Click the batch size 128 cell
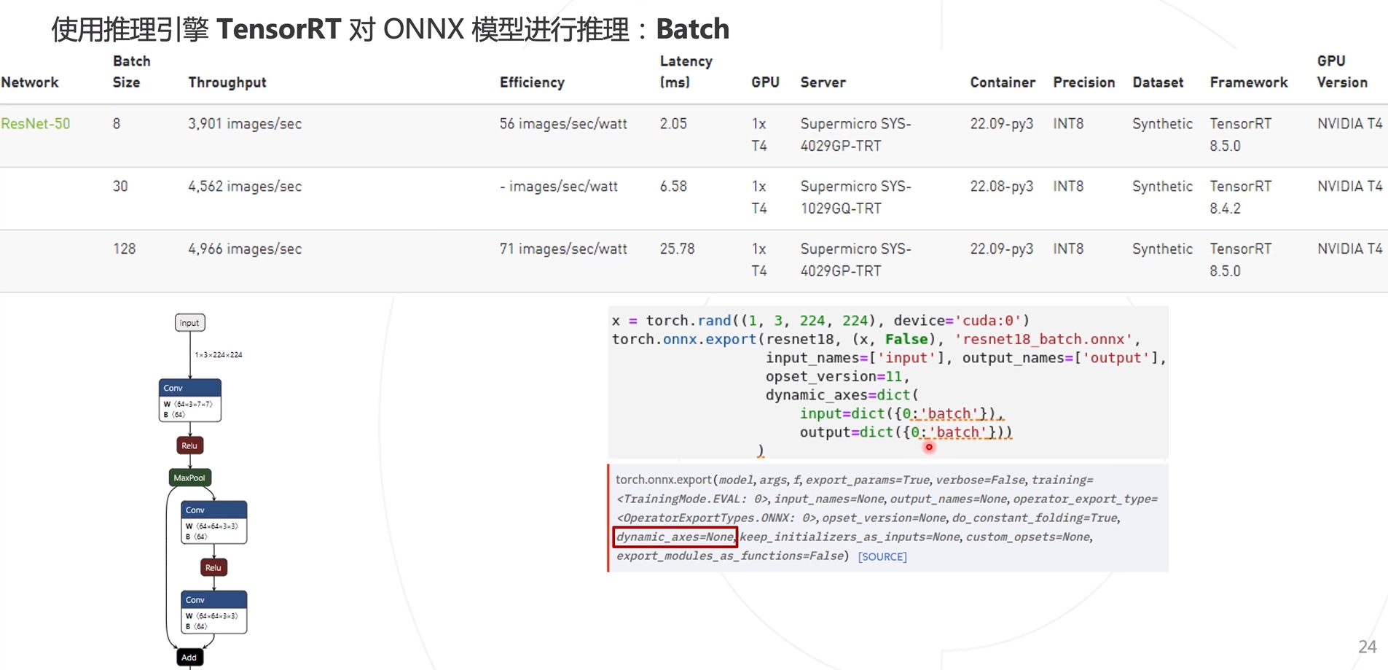1388x670 pixels. tap(125, 249)
